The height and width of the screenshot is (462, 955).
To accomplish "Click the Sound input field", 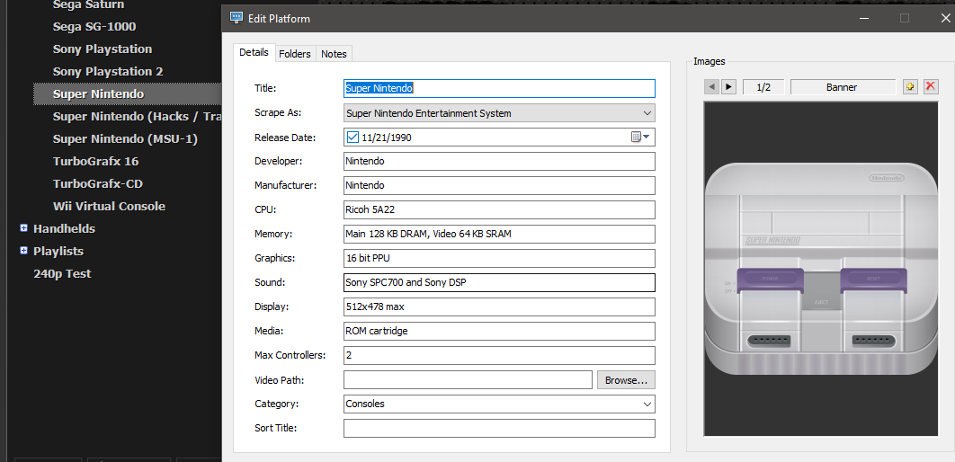I will point(499,282).
